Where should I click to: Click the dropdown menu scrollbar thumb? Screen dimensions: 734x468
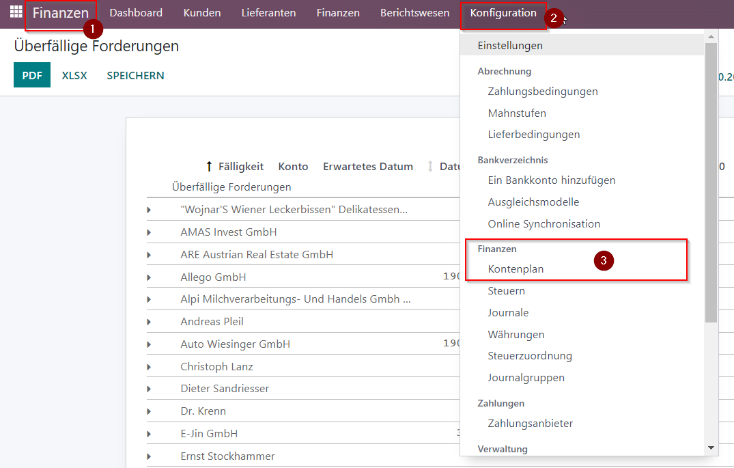click(x=711, y=182)
